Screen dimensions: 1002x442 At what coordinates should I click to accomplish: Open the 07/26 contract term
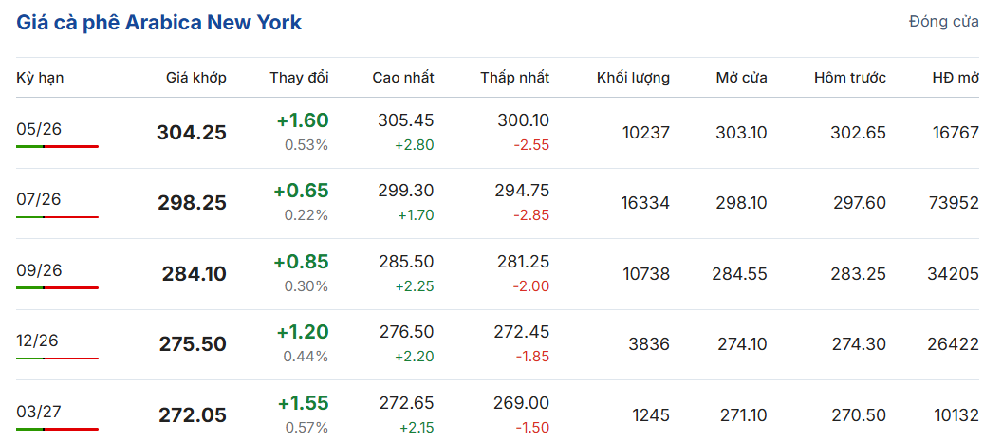point(39,199)
